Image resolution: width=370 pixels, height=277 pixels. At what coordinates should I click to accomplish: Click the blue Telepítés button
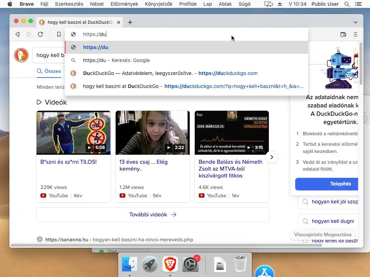click(327, 184)
